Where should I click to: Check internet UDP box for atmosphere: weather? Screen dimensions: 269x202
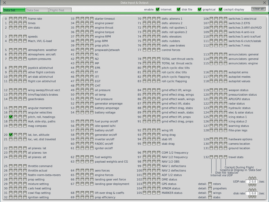(11, 50)
